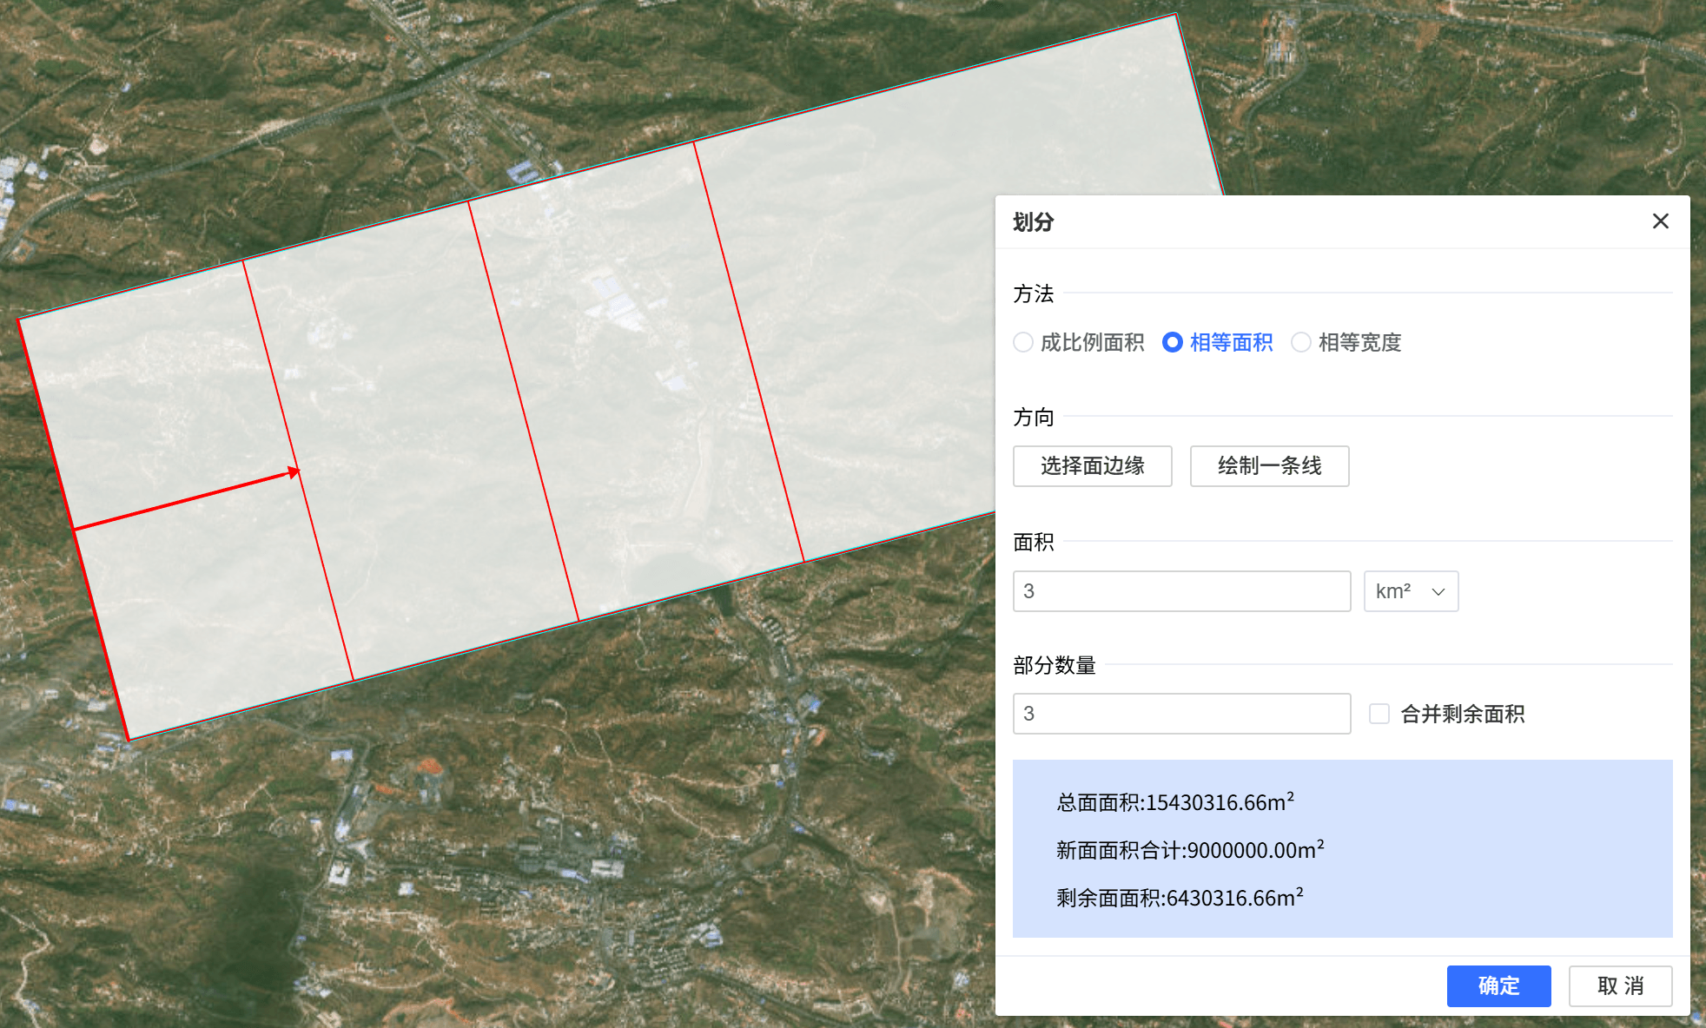Click the red direction arrow head

coord(294,472)
